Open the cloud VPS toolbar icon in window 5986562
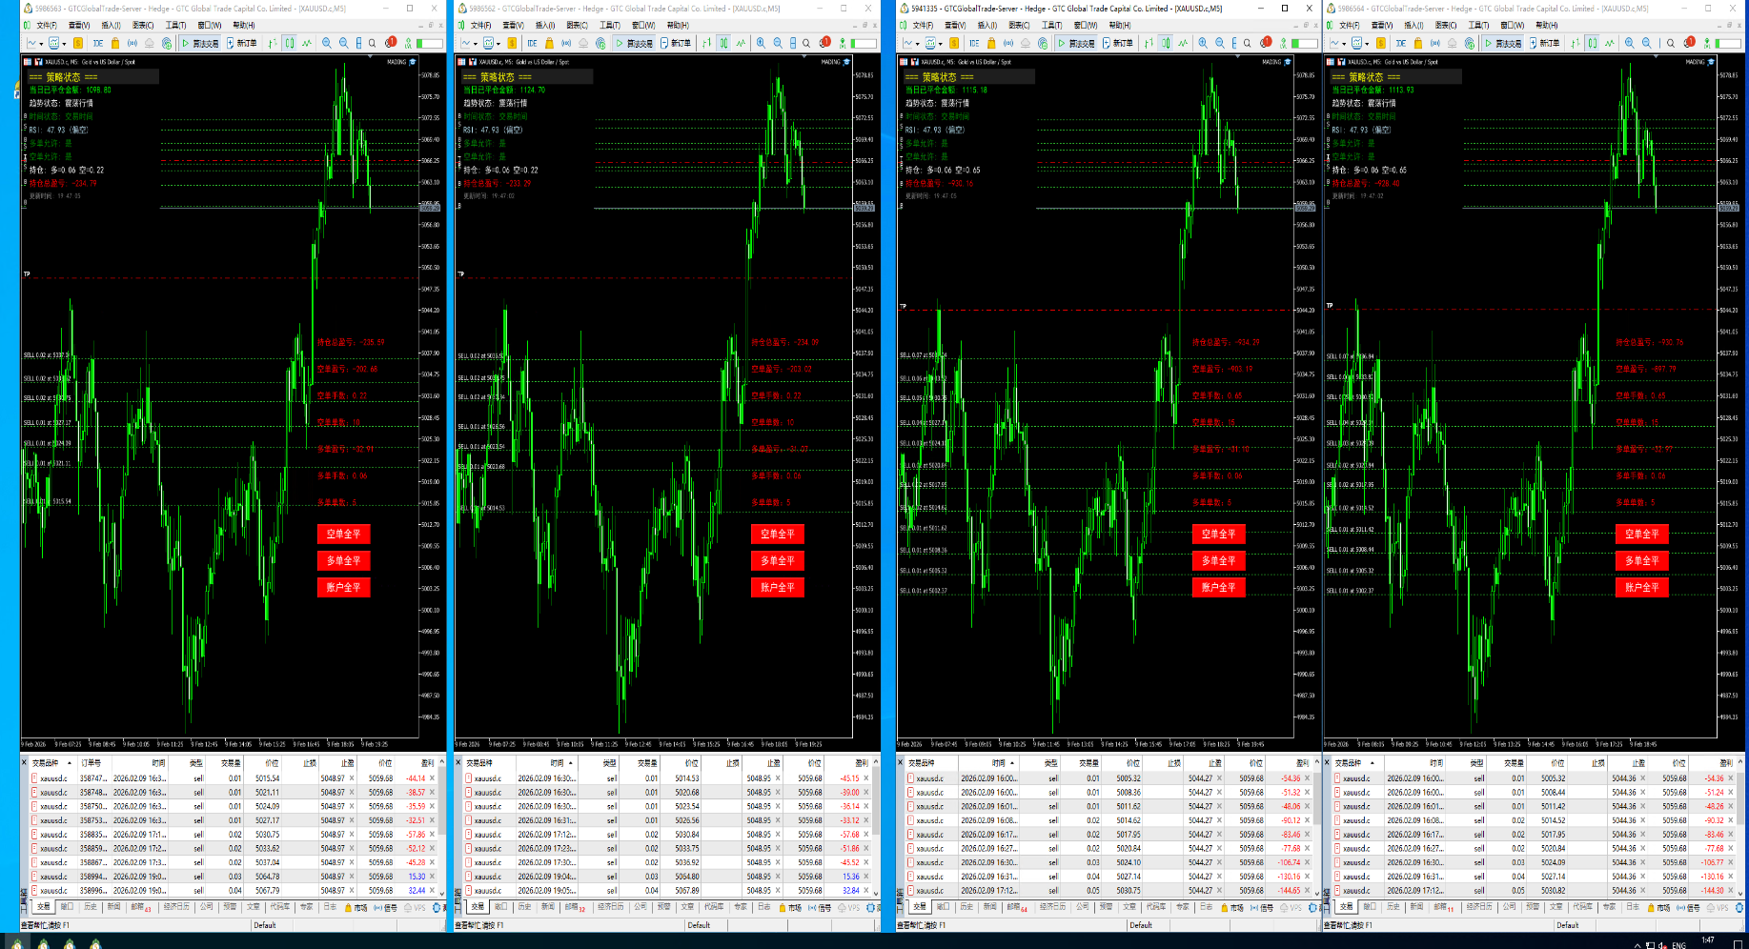The image size is (1749, 949). pyautogui.click(x=583, y=43)
